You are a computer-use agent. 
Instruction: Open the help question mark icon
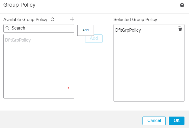point(182,5)
